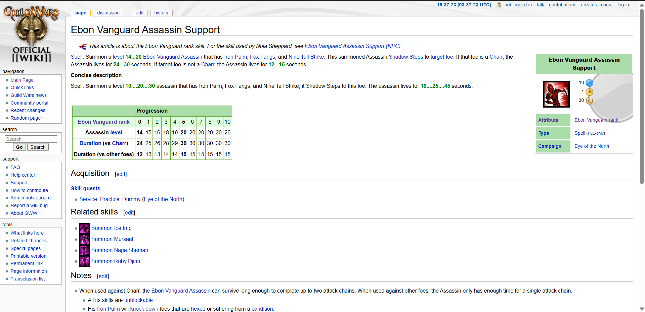Screen dimensions: 645x312
Task: Click log in
Action: pyautogui.click(x=623, y=5)
